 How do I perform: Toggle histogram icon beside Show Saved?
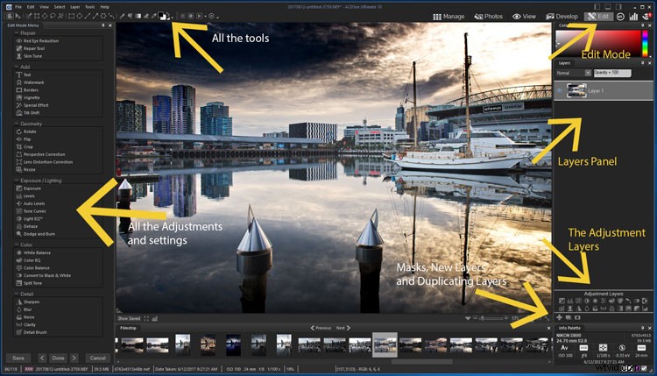[x=154, y=318]
